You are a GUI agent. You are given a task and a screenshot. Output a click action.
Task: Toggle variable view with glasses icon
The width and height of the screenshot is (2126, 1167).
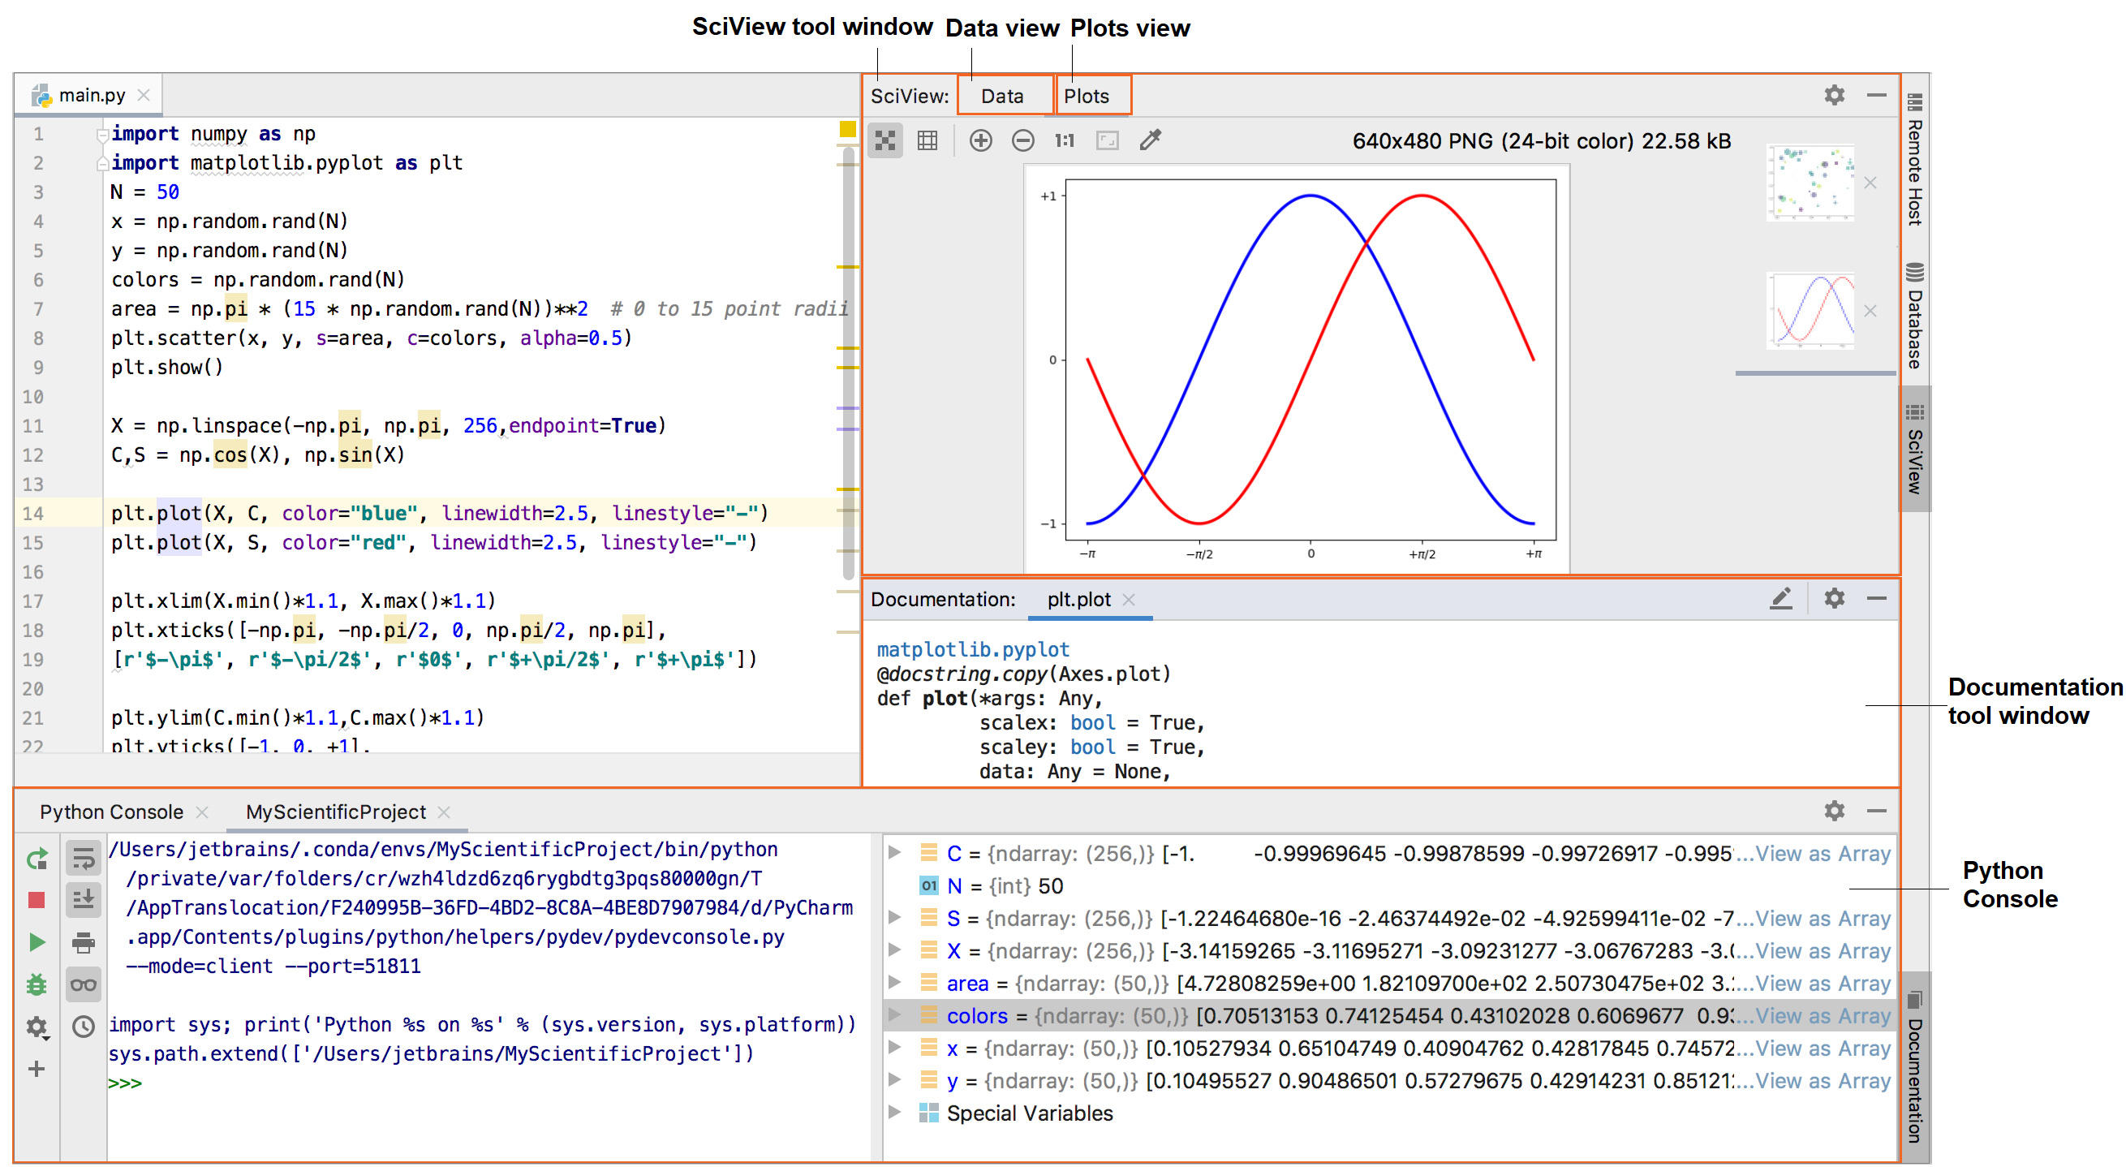pos(83,984)
